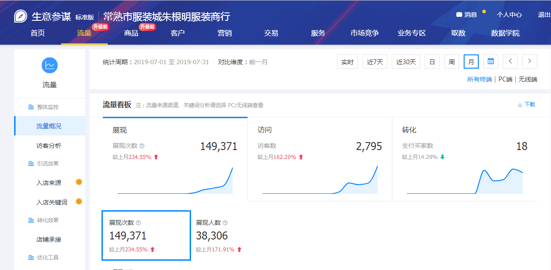Image resolution: width=551 pixels, height=270 pixels.
Task: Open the 服务 nav menu
Action: click(x=318, y=33)
